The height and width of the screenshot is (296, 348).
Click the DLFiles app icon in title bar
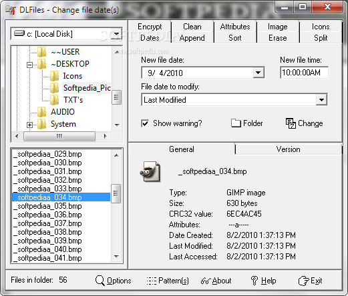point(11,10)
